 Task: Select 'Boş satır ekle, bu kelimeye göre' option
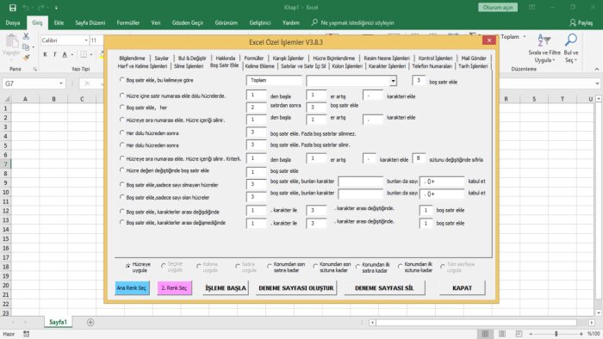point(122,80)
